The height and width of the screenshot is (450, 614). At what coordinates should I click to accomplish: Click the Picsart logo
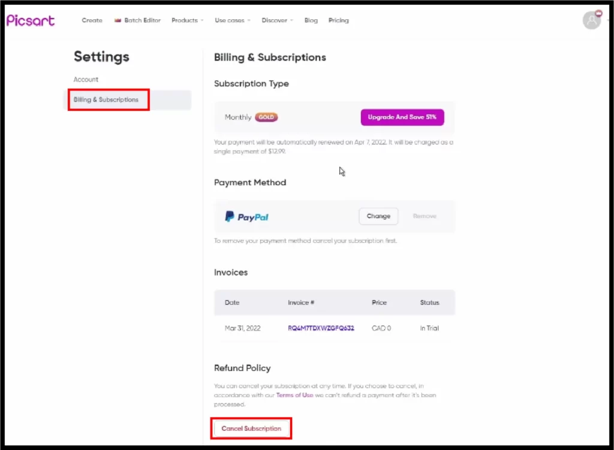click(31, 20)
